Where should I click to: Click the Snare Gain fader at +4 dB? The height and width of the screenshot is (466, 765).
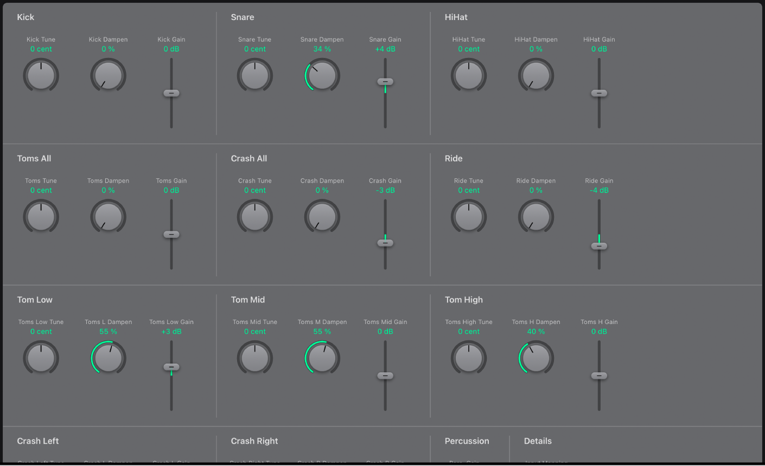pyautogui.click(x=385, y=81)
